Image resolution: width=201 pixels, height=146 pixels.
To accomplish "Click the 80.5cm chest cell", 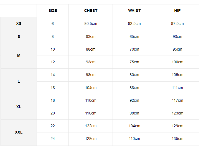I will [x=91, y=24].
